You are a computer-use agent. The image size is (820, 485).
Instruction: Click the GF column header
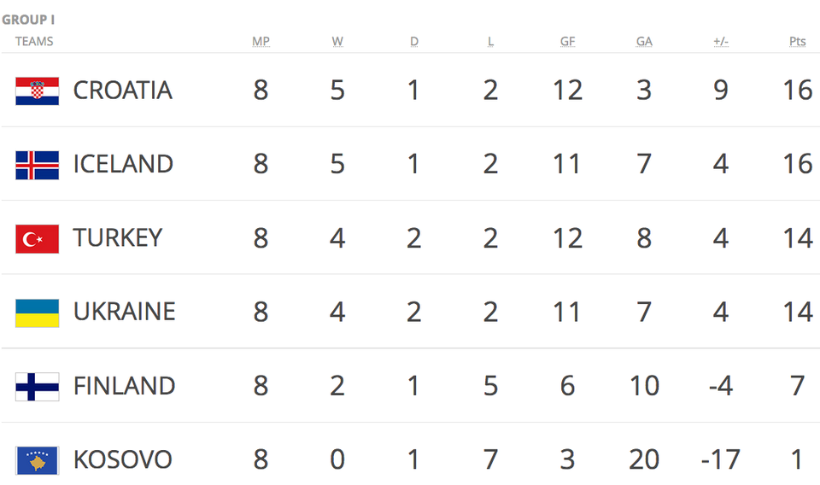[x=567, y=41]
